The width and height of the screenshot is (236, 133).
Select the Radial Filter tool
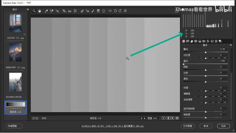tap(104, 11)
